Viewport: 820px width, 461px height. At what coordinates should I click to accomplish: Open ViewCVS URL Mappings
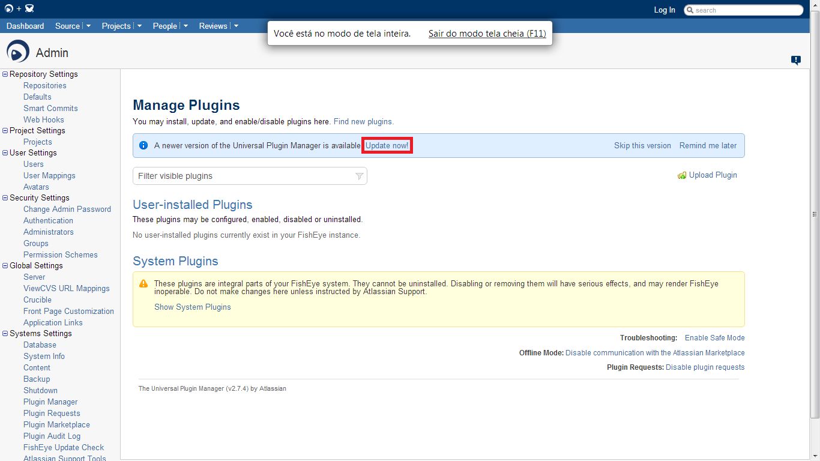click(67, 289)
